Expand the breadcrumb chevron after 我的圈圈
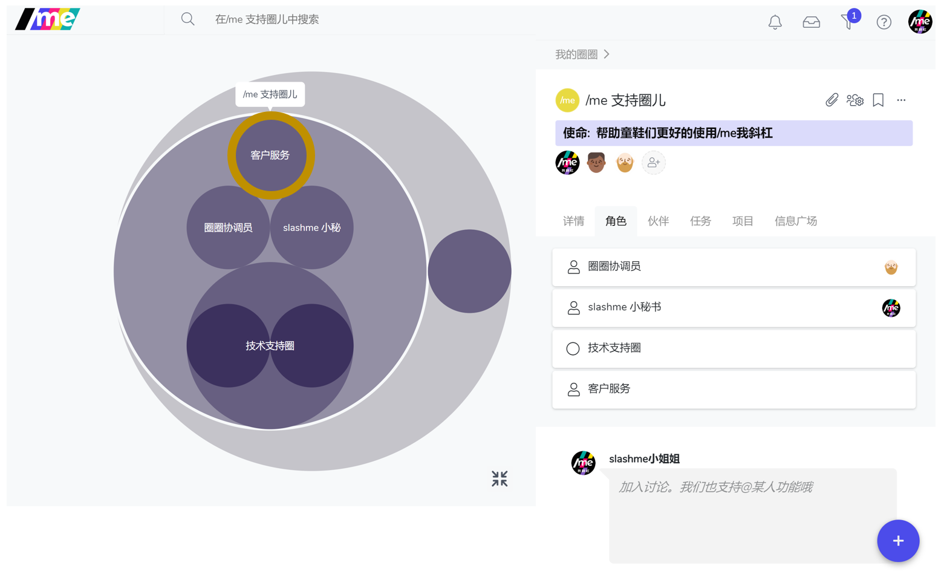 click(607, 54)
